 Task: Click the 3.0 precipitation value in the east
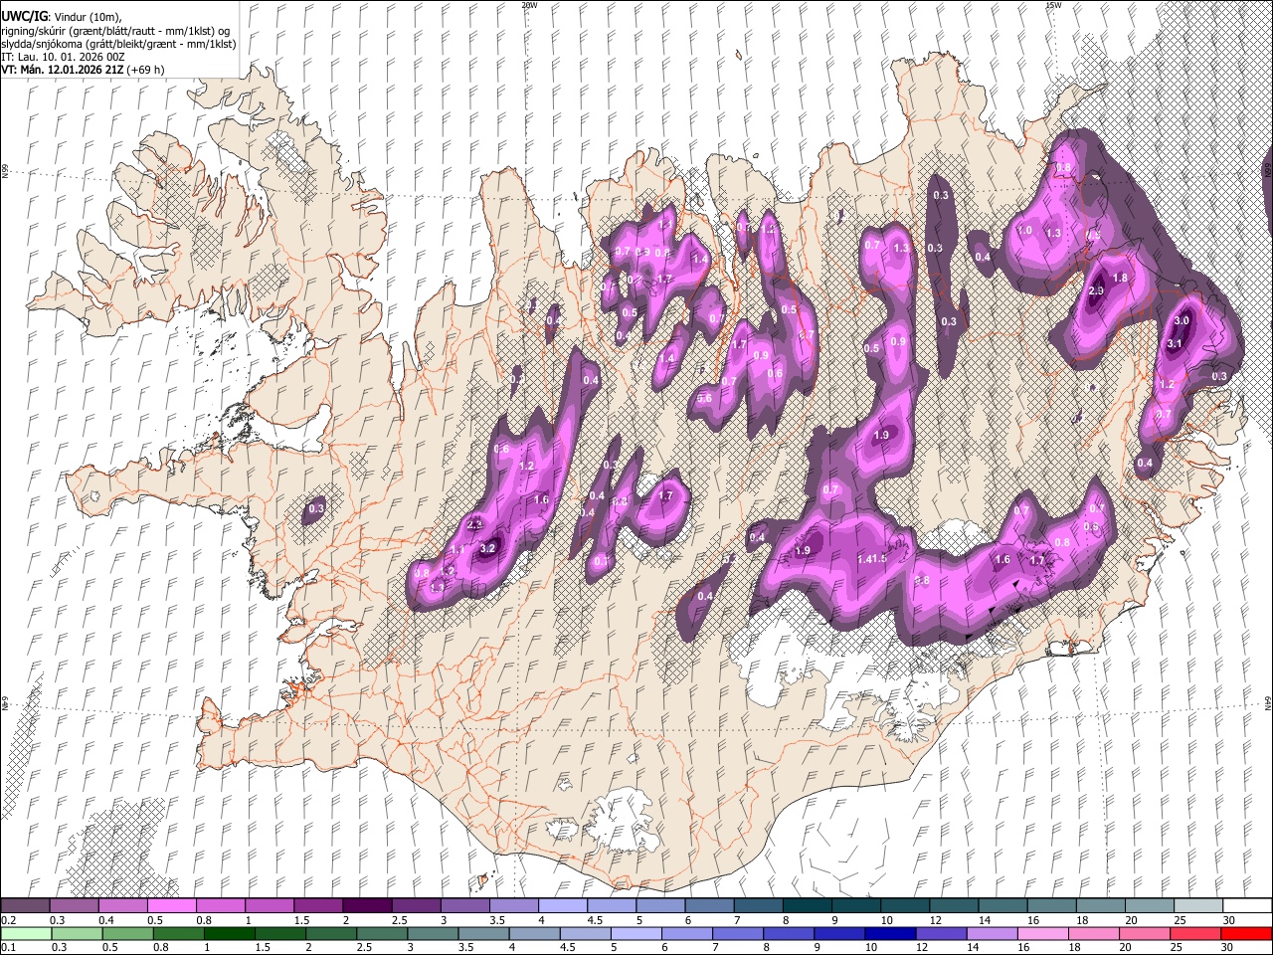coord(1182,321)
